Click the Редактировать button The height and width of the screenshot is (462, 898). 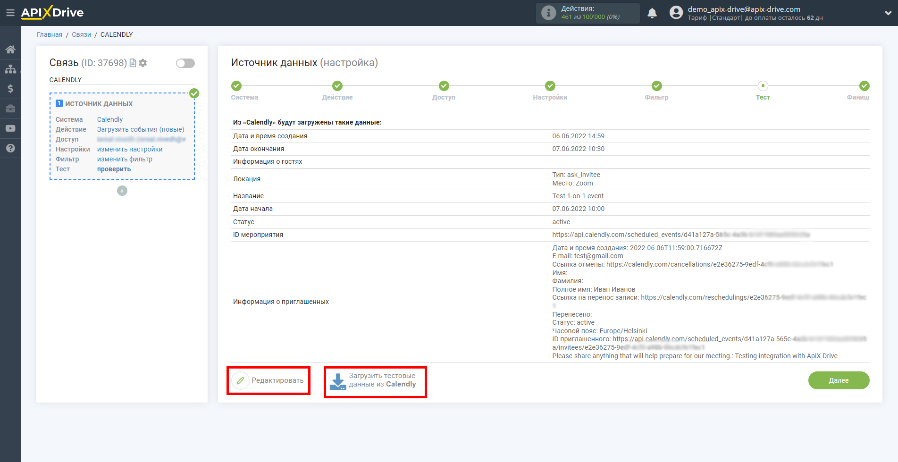point(268,380)
